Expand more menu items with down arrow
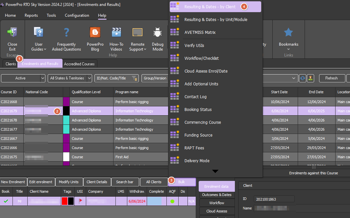This screenshot has width=350, height=218. 215,171
